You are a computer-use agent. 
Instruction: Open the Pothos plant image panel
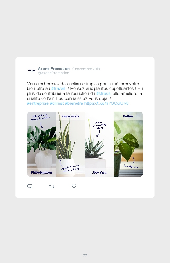point(128,144)
